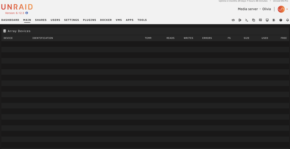Click the Unraid logo
290x149 pixels.
(17, 7)
